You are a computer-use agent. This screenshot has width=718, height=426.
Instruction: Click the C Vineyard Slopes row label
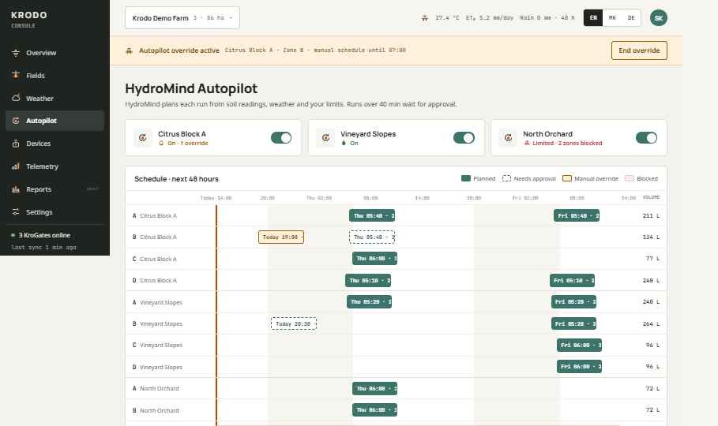click(157, 345)
